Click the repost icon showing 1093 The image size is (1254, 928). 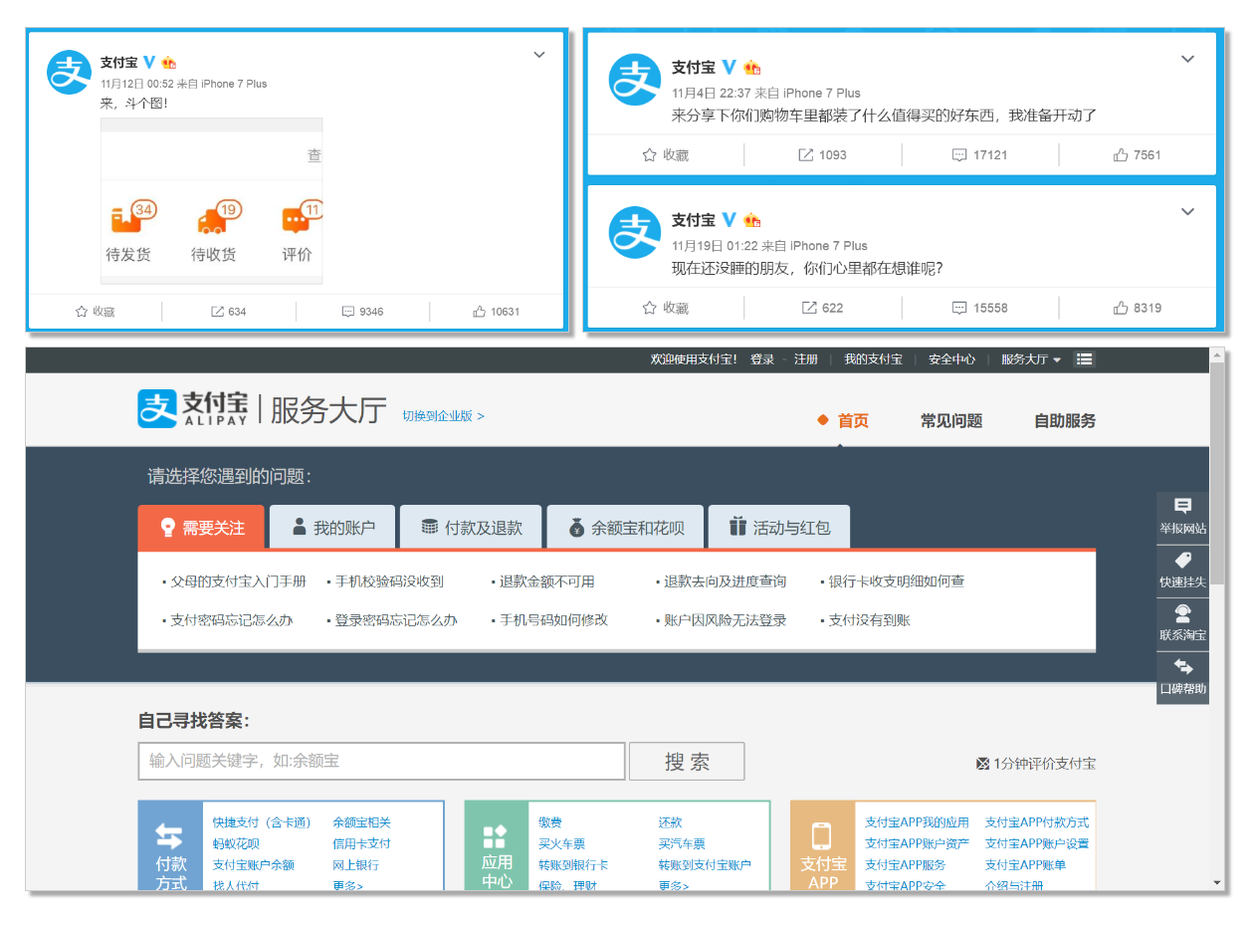point(807,155)
